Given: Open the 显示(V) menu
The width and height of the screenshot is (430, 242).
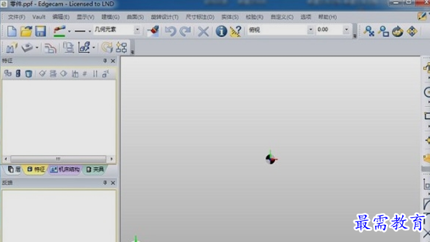Looking at the screenshot, I should tap(85, 17).
